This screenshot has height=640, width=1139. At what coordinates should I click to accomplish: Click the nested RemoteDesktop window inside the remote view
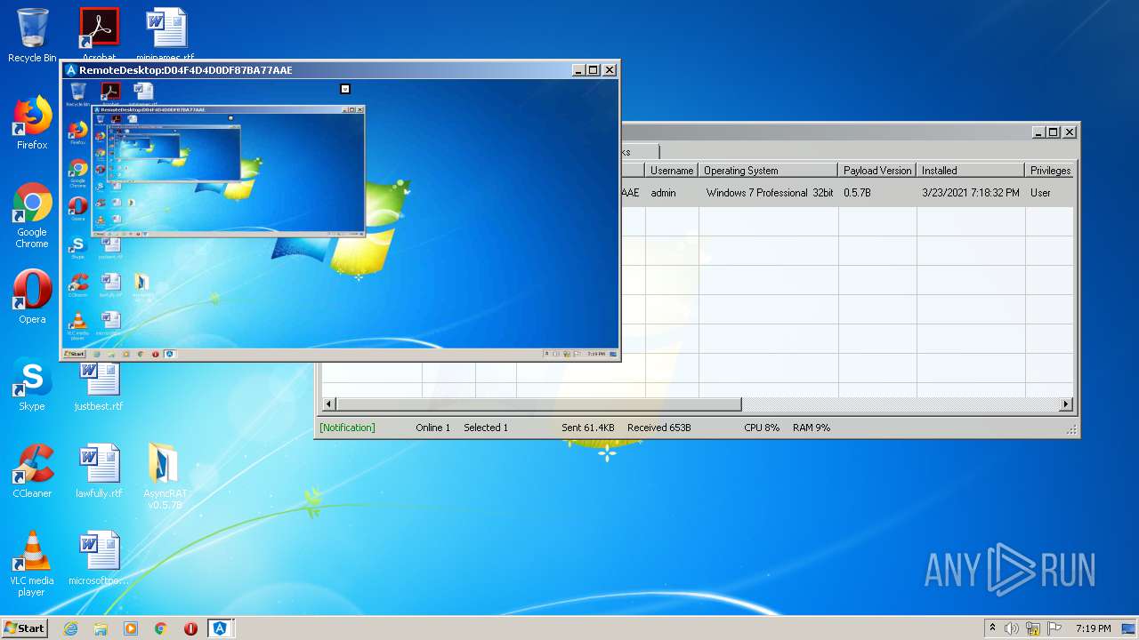(229, 172)
